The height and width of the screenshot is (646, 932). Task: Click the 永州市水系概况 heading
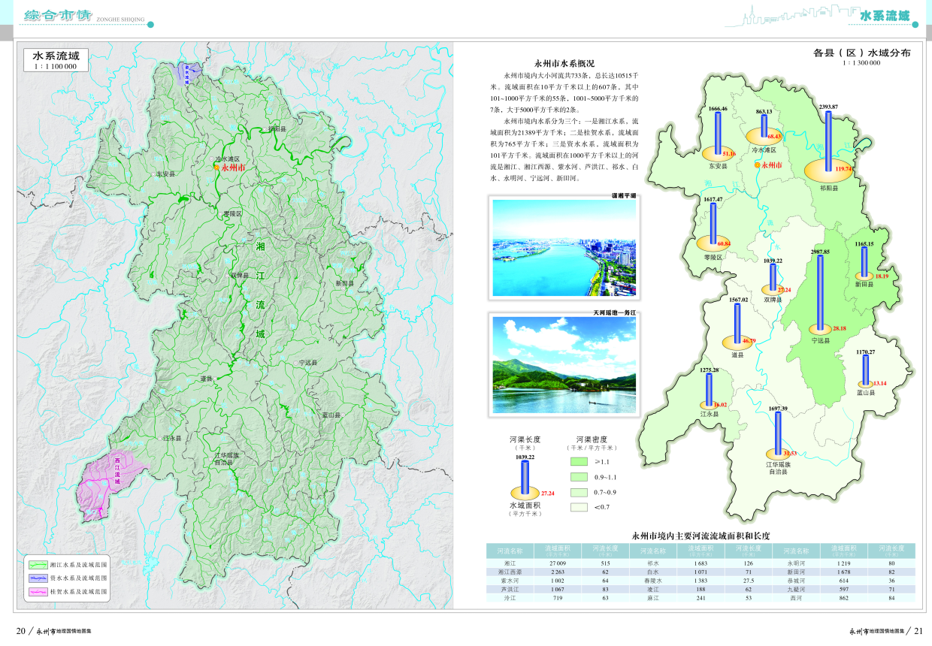[564, 64]
